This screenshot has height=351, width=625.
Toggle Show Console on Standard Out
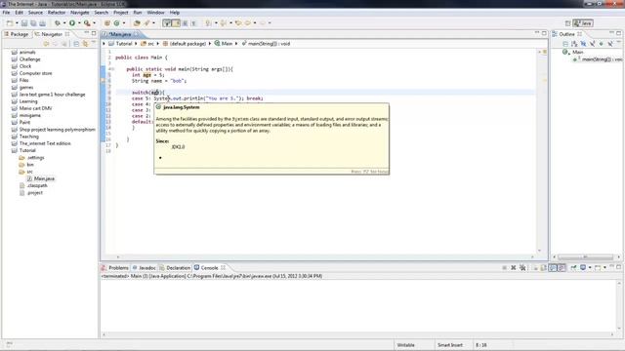[x=553, y=268]
